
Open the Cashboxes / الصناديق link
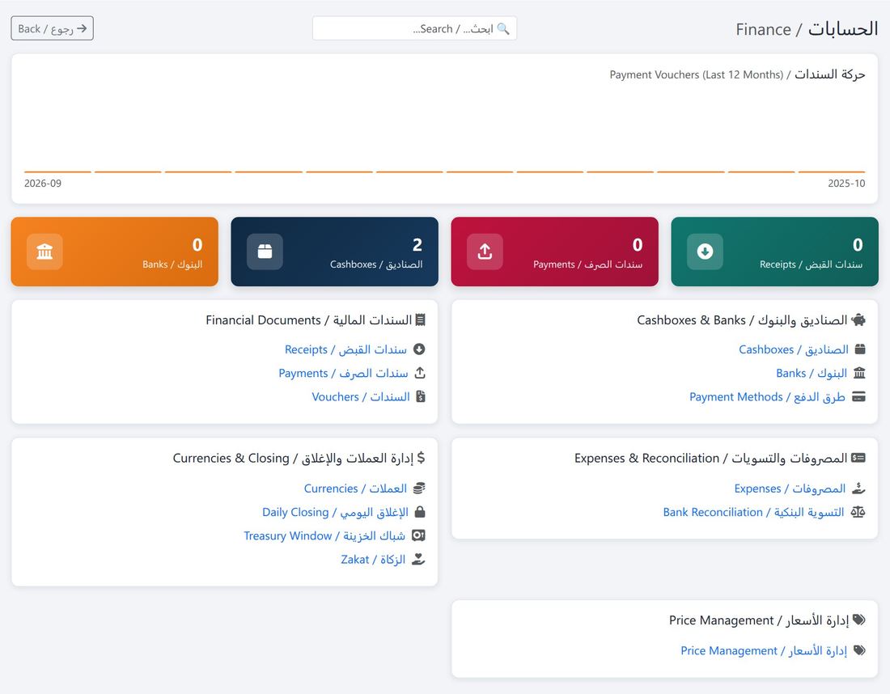pos(794,349)
